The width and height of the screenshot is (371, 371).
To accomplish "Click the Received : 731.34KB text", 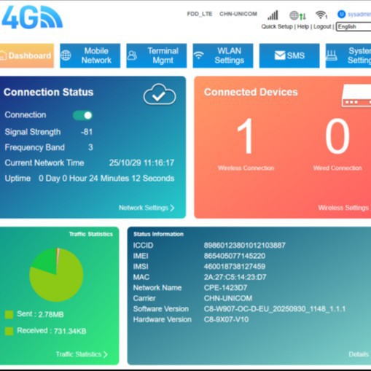I will click(52, 331).
